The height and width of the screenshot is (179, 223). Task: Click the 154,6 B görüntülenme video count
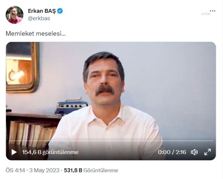[50, 152]
